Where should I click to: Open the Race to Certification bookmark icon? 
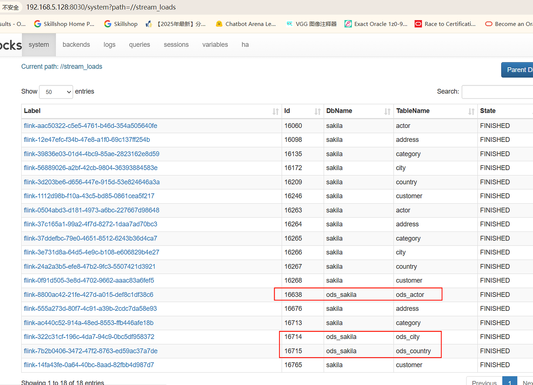418,24
